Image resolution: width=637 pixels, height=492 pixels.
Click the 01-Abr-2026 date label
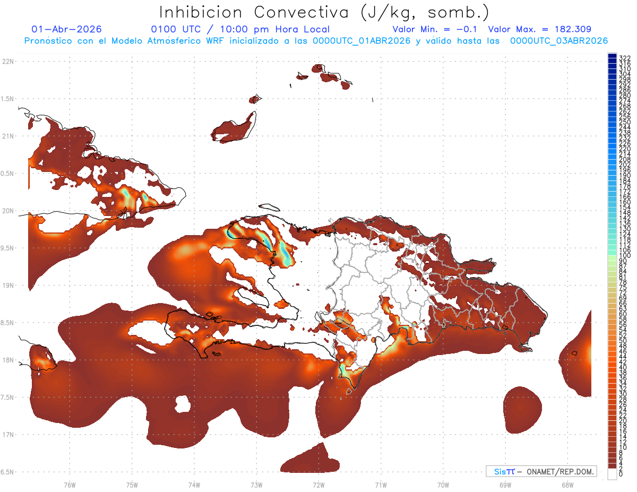67,29
